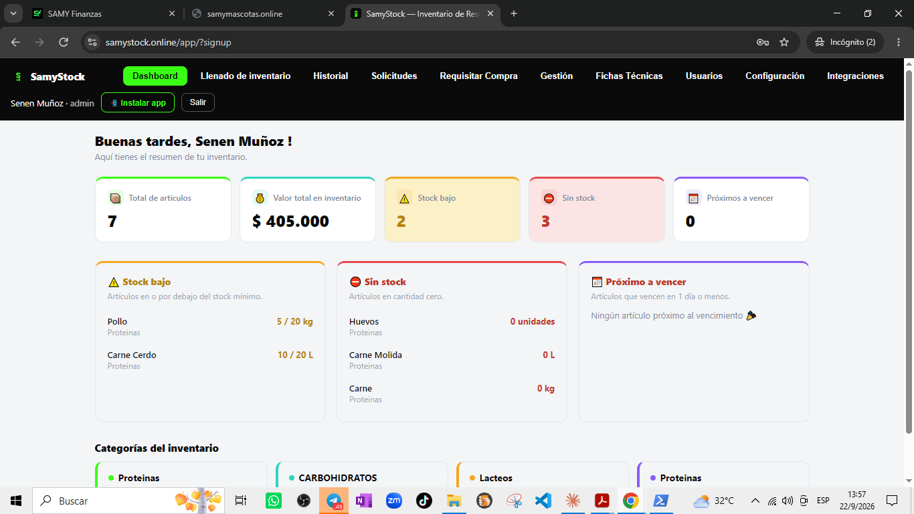Expand the browser tab search dropdown
The height and width of the screenshot is (514, 914).
coord(13,13)
